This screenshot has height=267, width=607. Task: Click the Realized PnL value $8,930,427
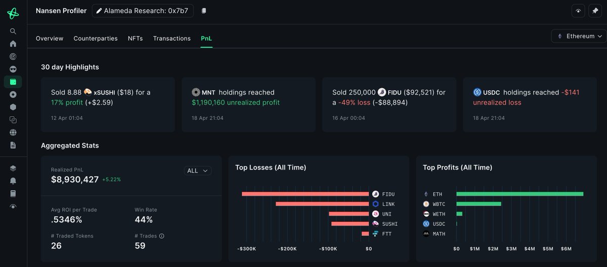75,180
